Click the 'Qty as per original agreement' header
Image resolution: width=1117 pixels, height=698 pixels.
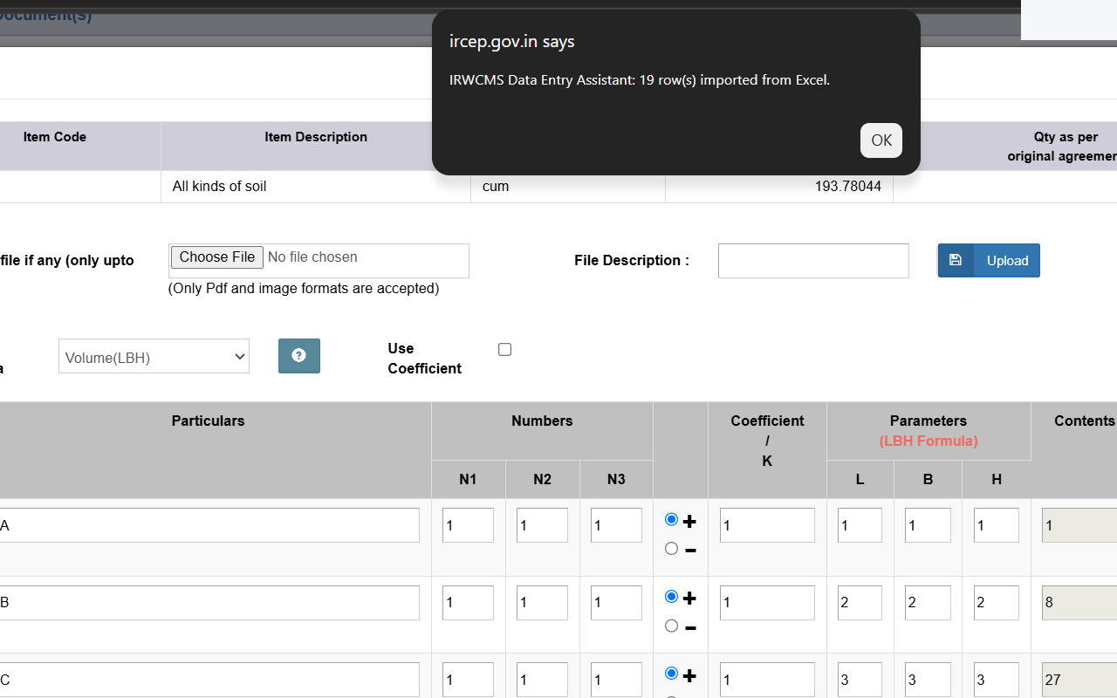1062,147
